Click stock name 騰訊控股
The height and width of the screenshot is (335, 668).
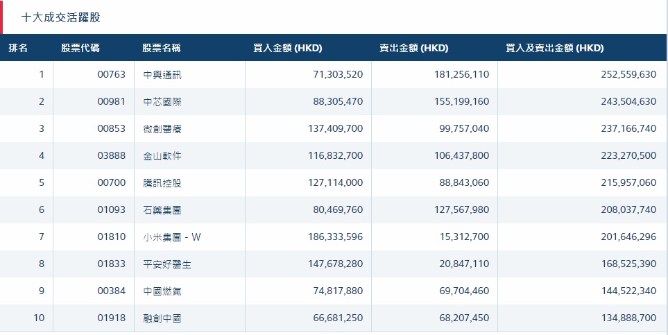(x=162, y=183)
